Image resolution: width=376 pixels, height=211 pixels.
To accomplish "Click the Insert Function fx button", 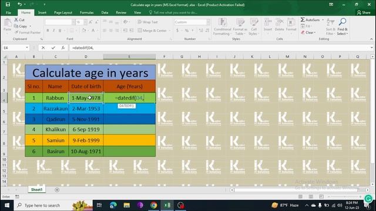I will click(x=63, y=48).
